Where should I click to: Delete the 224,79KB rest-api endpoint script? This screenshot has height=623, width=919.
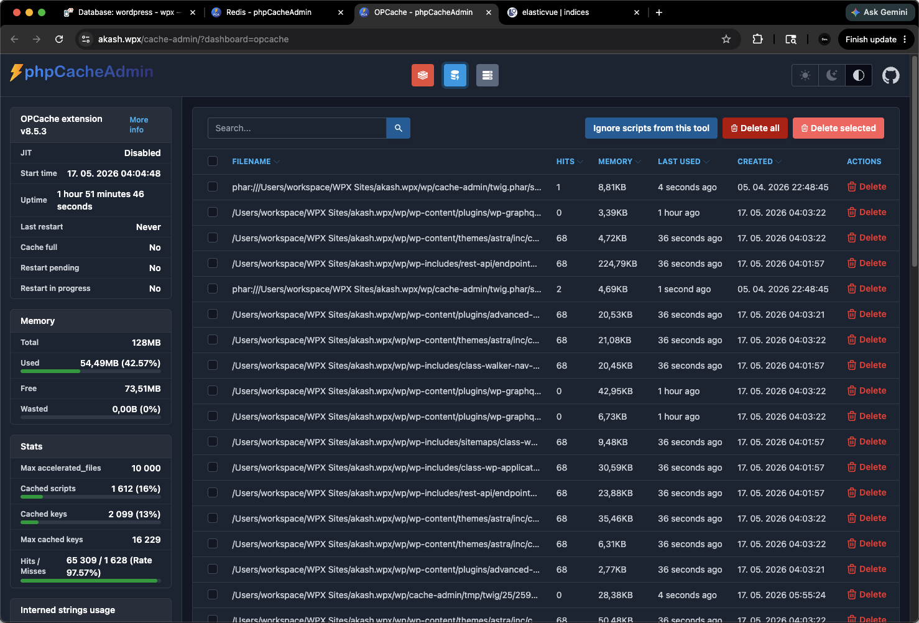tap(867, 263)
